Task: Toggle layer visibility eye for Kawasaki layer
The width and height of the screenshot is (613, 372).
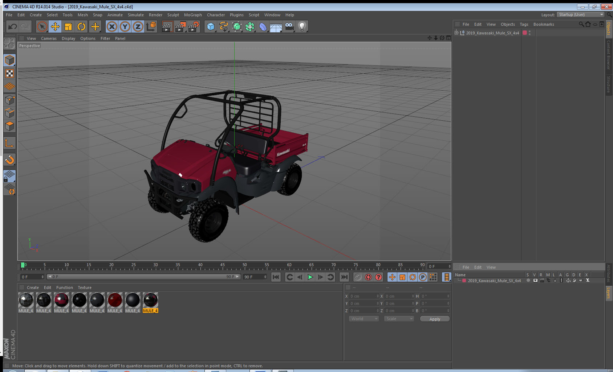Action: coord(535,280)
